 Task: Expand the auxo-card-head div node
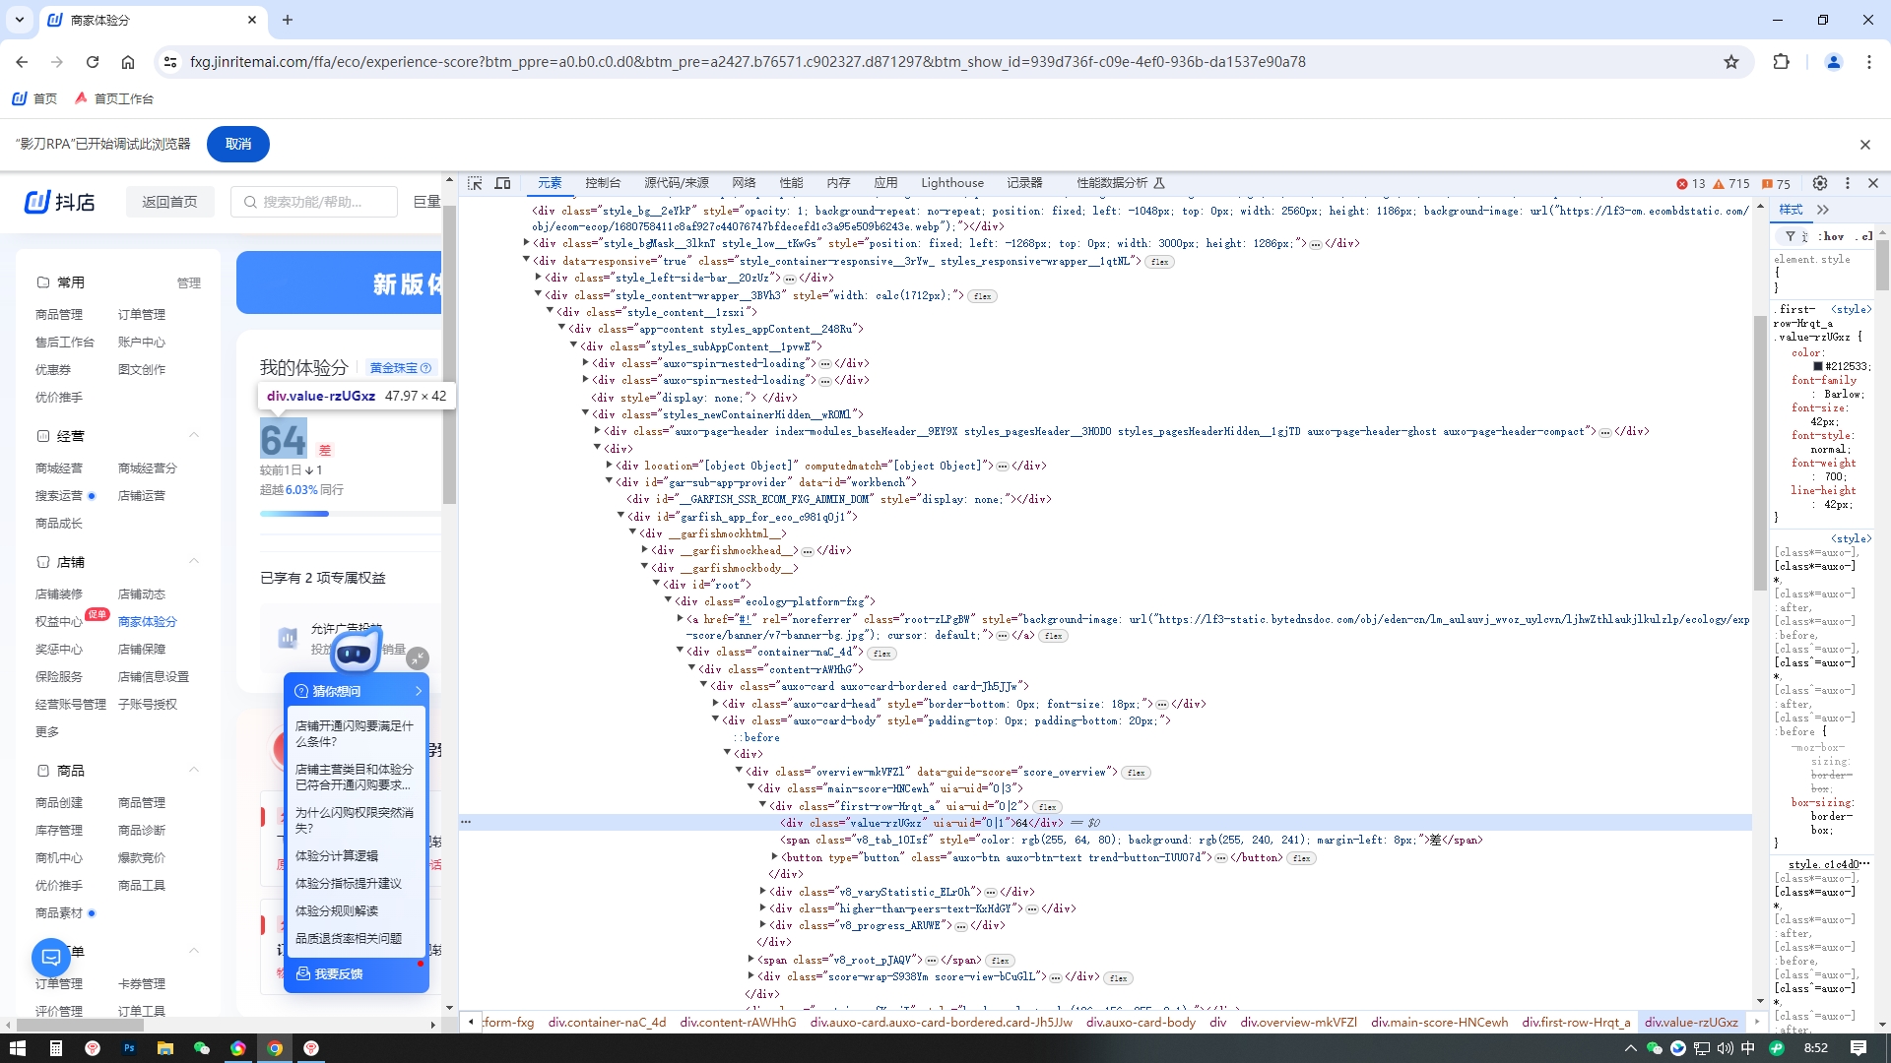pyautogui.click(x=716, y=704)
